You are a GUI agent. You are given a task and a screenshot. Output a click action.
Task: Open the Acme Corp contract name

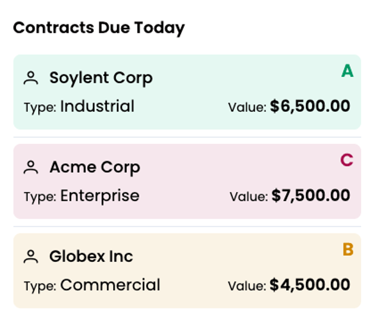point(95,167)
